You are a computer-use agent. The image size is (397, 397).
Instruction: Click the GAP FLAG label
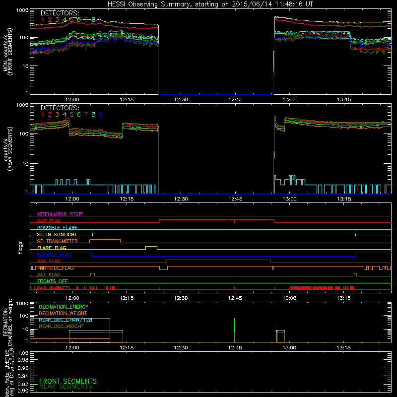click(49, 221)
